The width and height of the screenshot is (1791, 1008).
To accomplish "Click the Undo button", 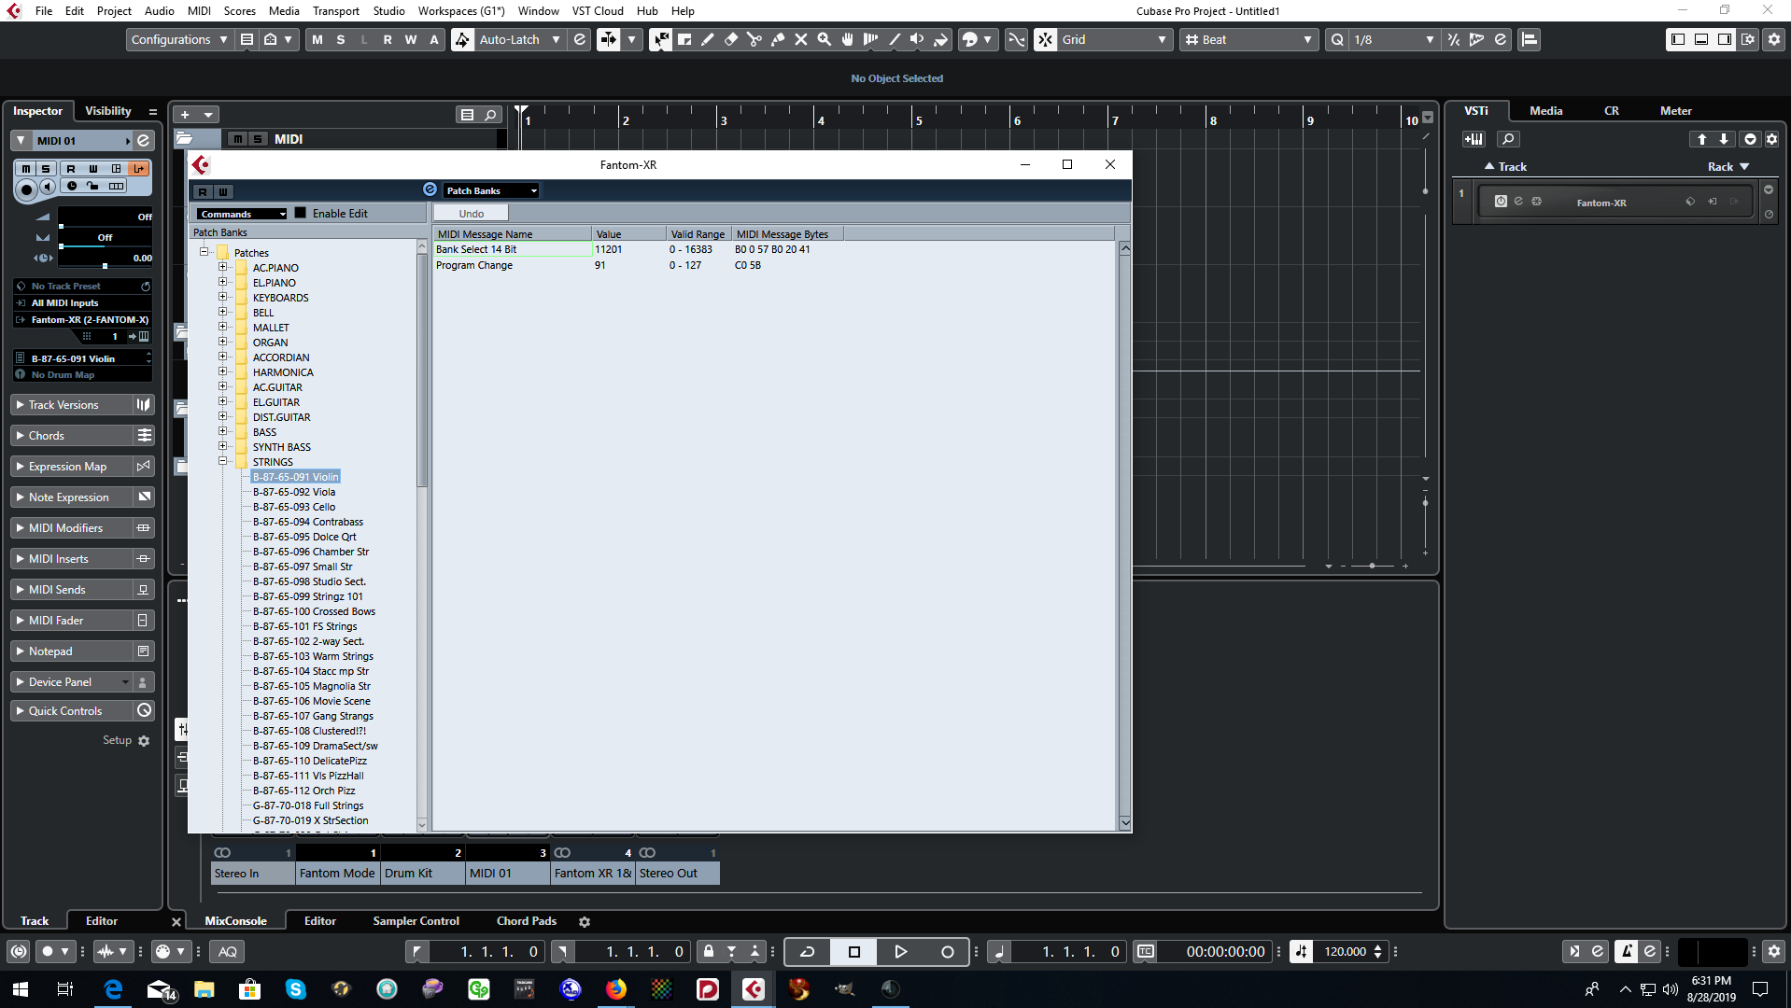I will [x=472, y=214].
